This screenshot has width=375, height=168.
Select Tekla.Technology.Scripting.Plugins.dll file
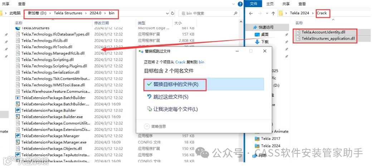coord(54,66)
